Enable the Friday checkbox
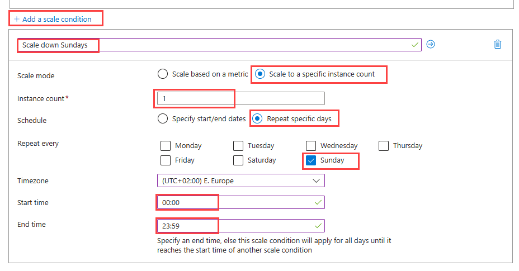The image size is (519, 271). tap(166, 160)
